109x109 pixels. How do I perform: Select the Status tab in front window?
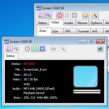(x=11, y=56)
